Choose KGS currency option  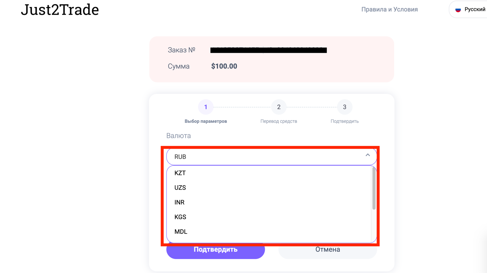(x=180, y=217)
